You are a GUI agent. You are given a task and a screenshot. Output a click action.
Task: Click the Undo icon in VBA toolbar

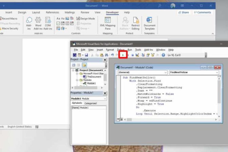click(112, 55)
